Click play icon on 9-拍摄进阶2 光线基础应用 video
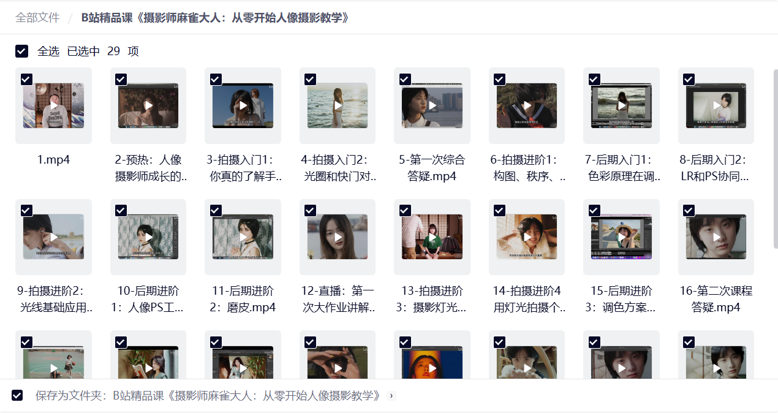The width and height of the screenshot is (778, 413). tap(54, 237)
